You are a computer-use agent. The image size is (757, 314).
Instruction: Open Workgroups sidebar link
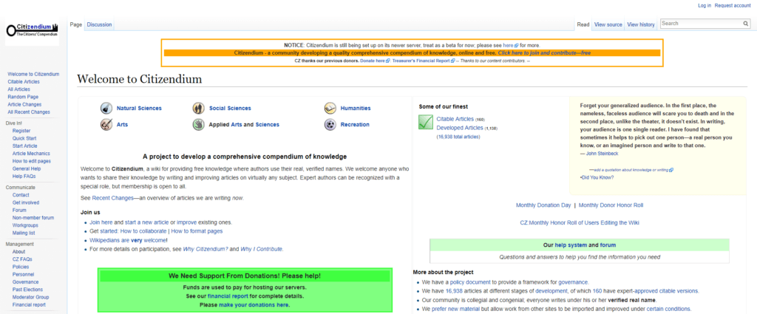[x=25, y=225]
